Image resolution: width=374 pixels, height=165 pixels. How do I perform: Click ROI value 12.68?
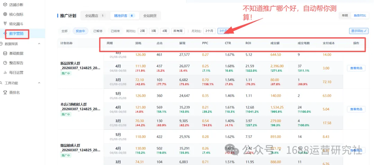[x=249, y=107]
